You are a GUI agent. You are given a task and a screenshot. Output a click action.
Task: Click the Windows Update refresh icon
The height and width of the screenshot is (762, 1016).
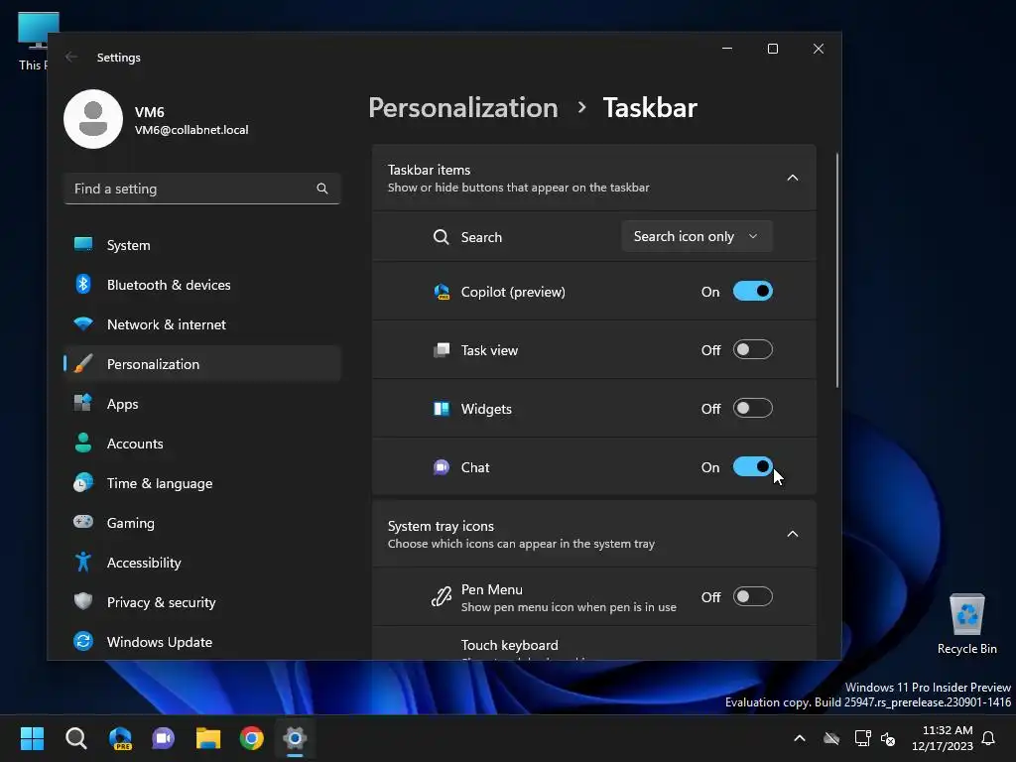click(x=83, y=642)
